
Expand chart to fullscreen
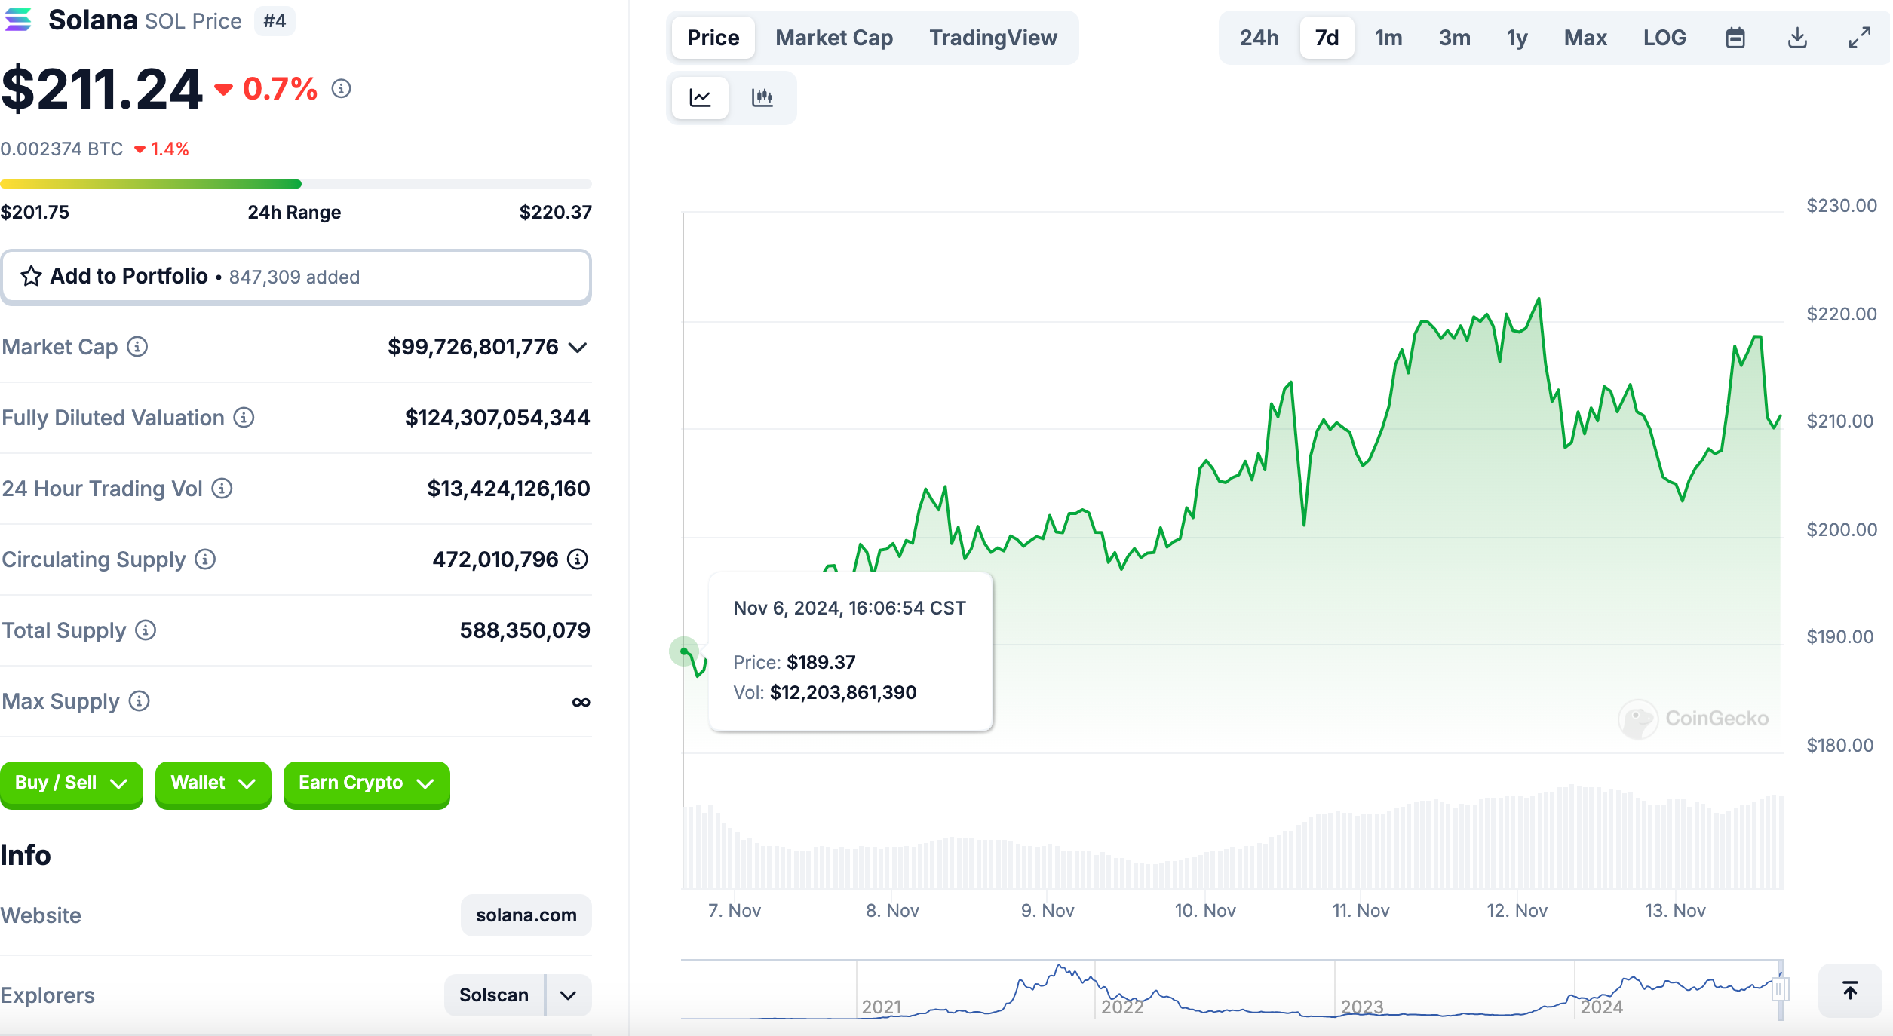(x=1859, y=38)
